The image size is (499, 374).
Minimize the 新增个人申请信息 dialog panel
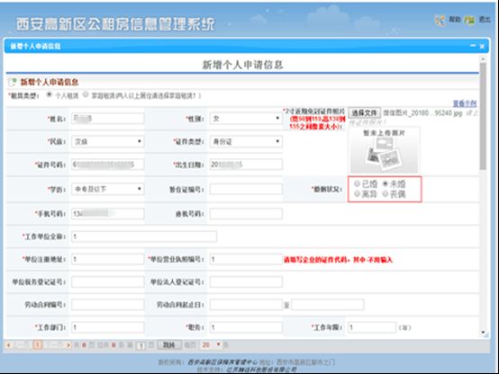pyautogui.click(x=473, y=46)
